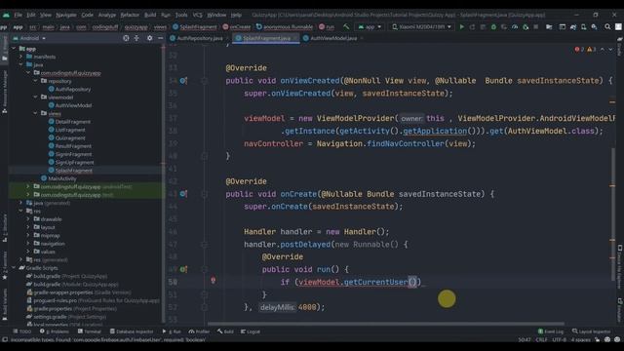The height and width of the screenshot is (351, 624).
Task: Click the select opened file target icon
Action: (126, 38)
